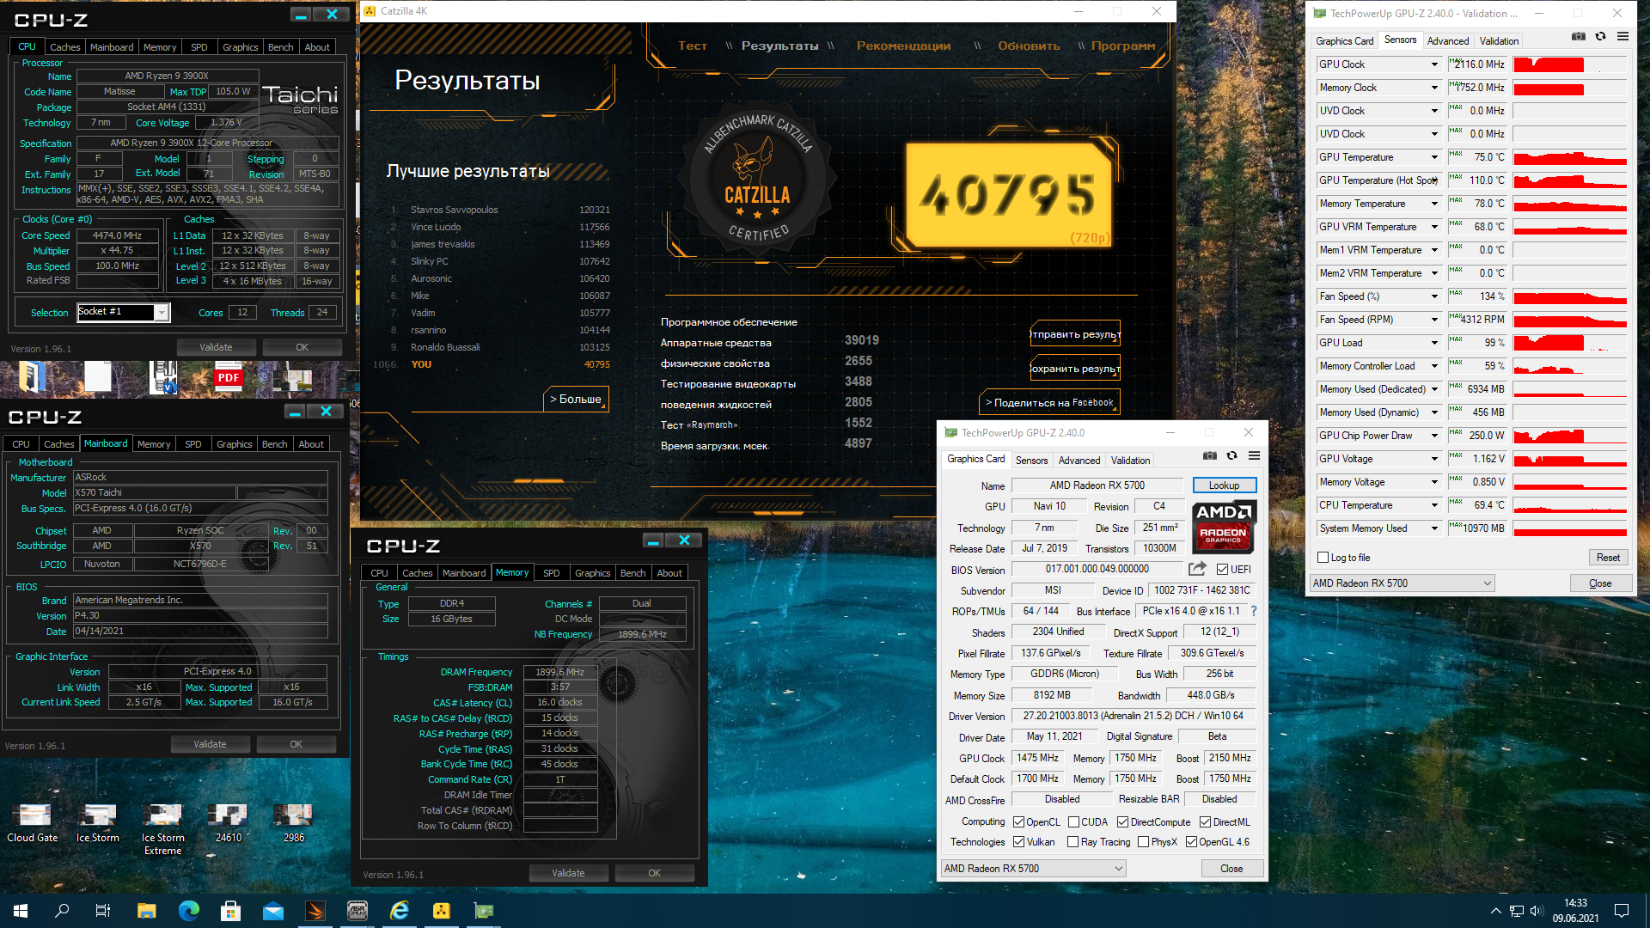Open Ice Storm Extreme desktop shortcut

pyautogui.click(x=163, y=830)
